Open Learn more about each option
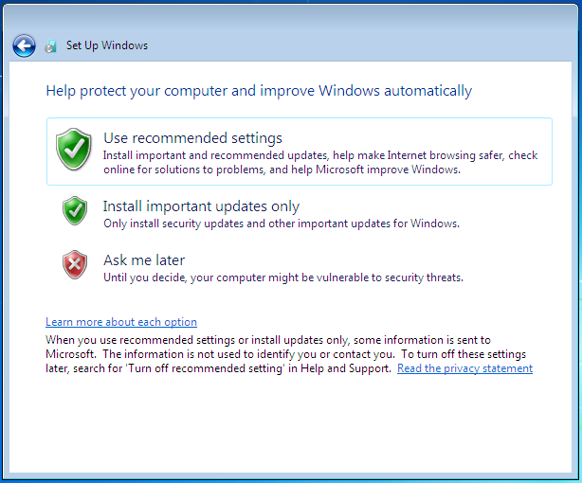The width and height of the screenshot is (582, 483). (121, 322)
